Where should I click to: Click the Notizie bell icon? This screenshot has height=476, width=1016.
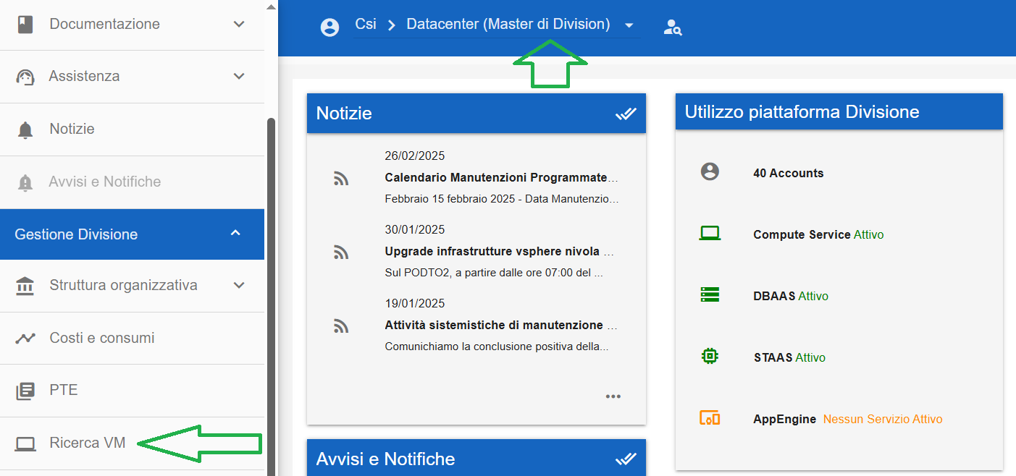tap(25, 129)
